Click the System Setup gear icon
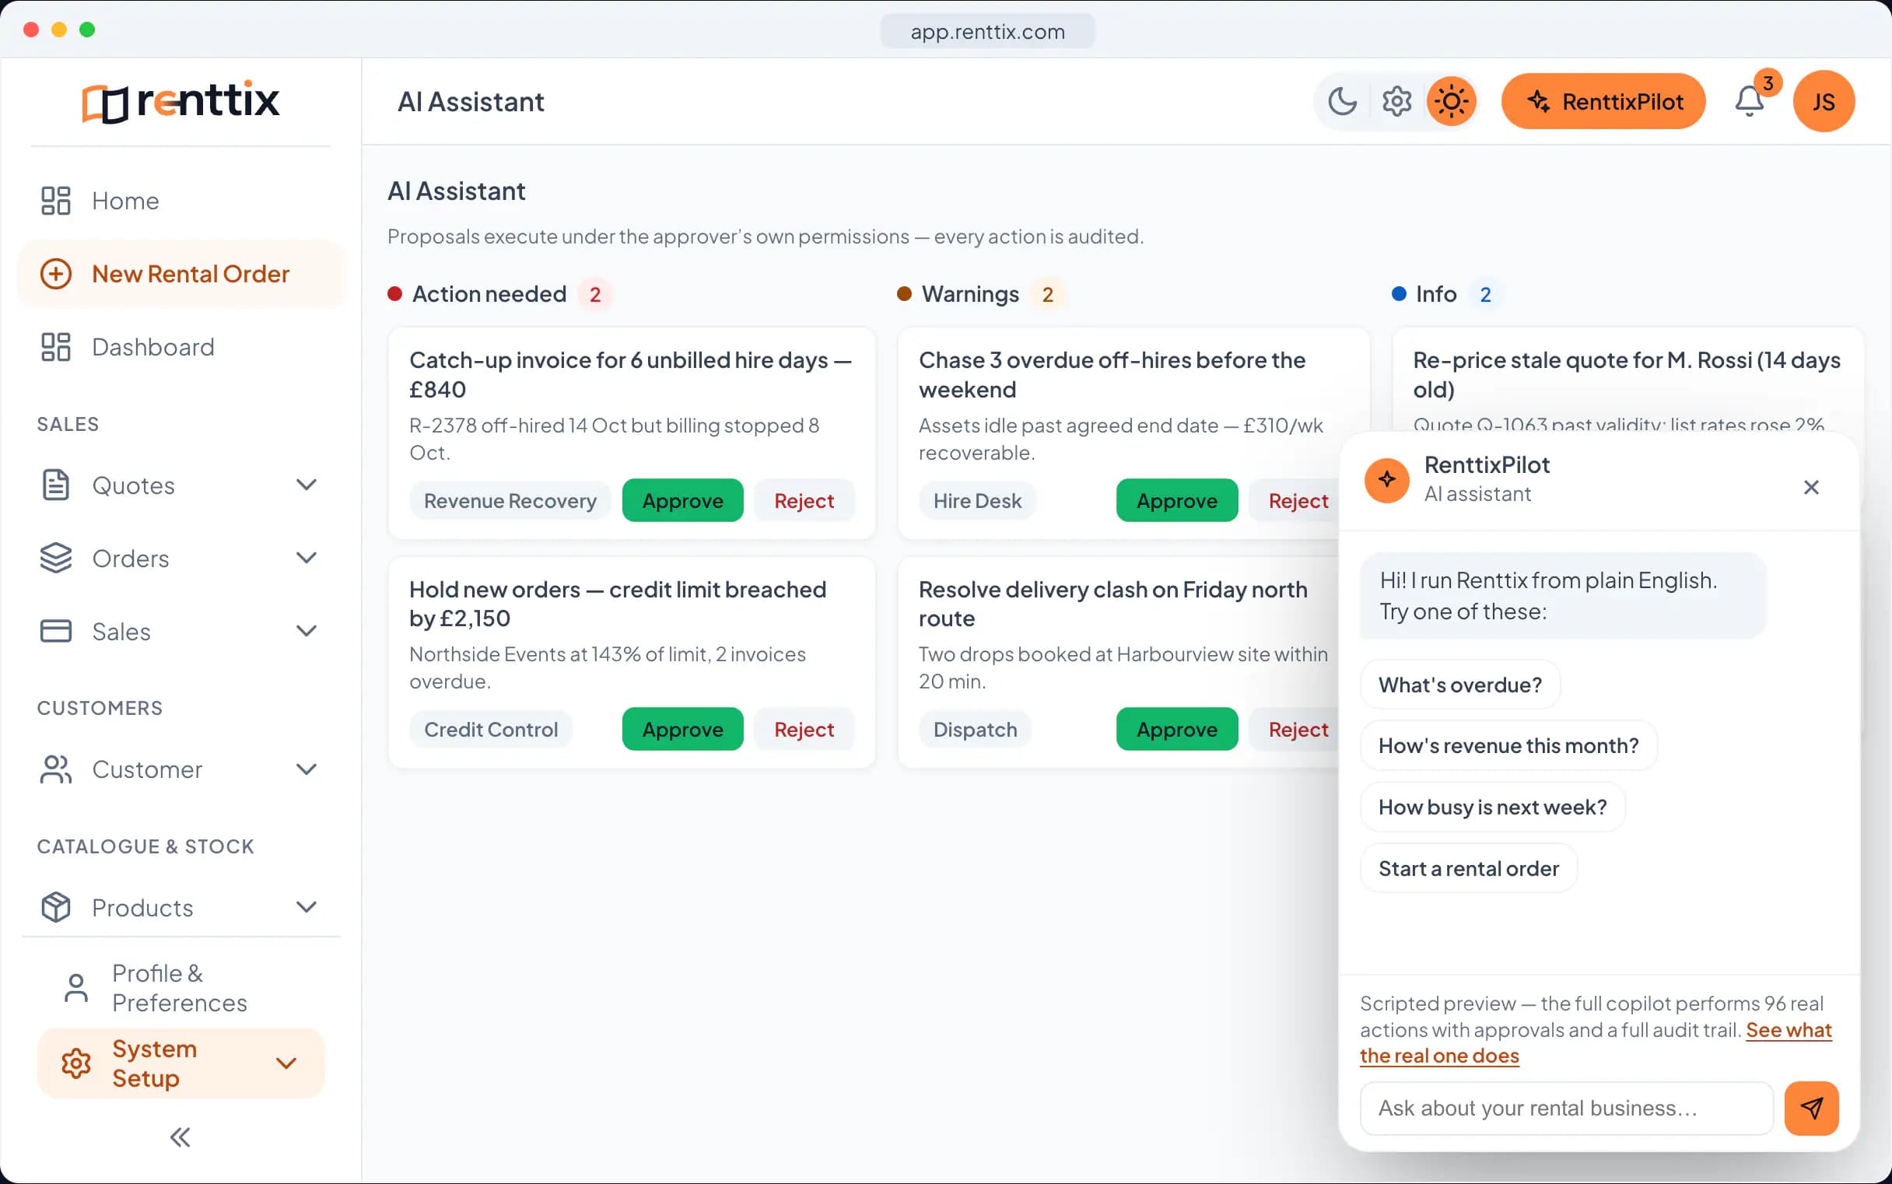 pyautogui.click(x=76, y=1063)
